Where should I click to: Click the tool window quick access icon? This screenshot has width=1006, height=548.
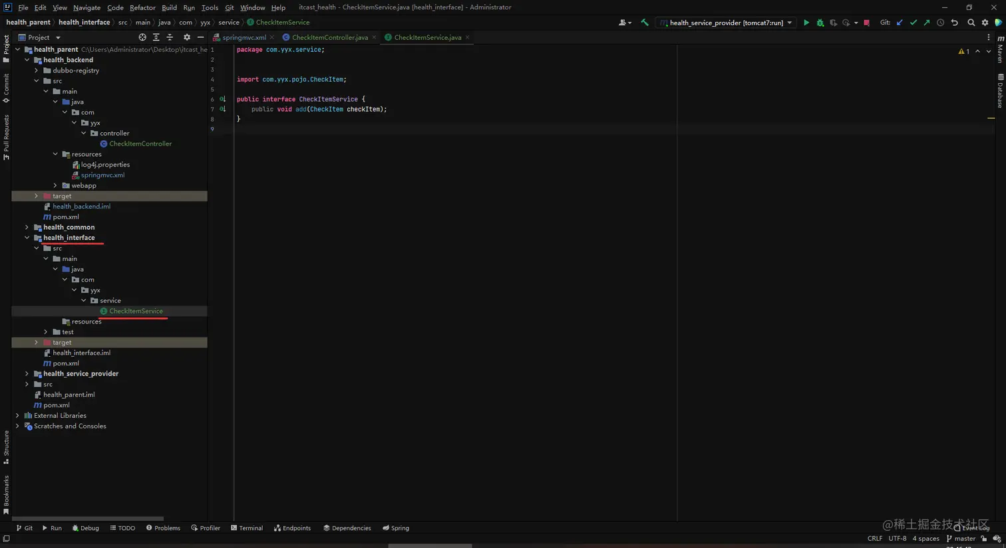click(6, 539)
